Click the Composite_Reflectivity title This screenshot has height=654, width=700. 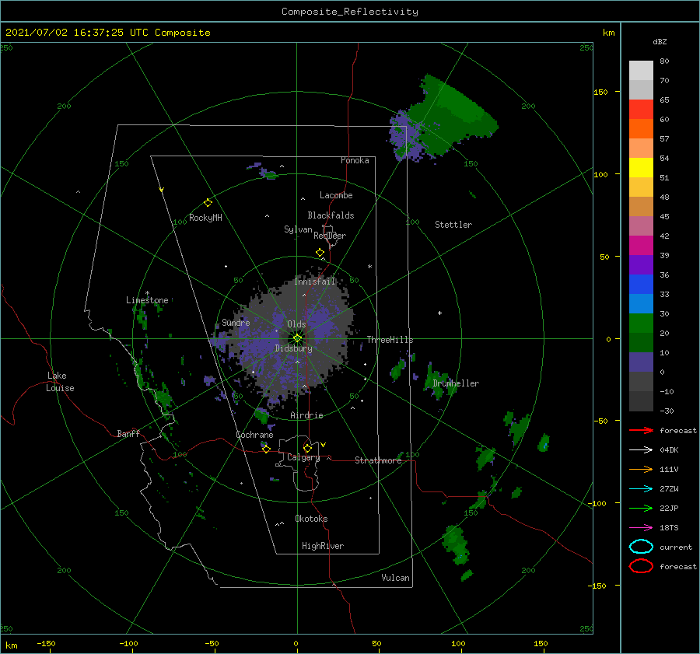tap(349, 12)
